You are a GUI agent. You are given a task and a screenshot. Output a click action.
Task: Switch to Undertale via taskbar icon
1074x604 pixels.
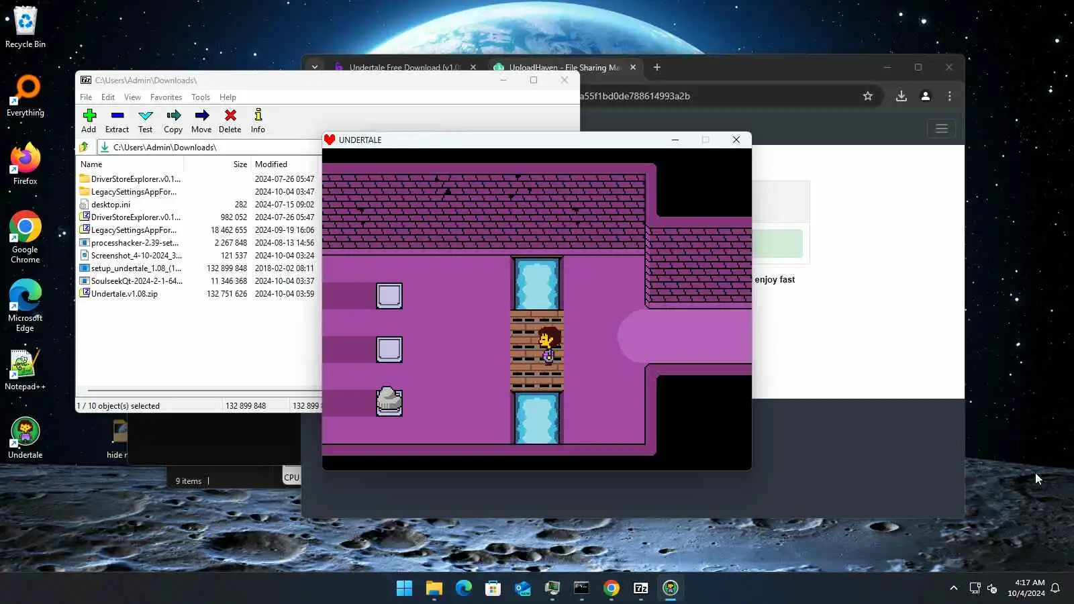671,589
